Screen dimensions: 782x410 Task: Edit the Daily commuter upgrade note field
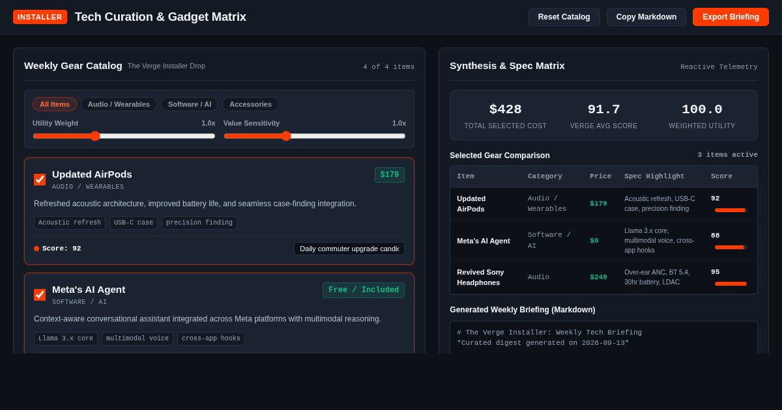[349, 249]
